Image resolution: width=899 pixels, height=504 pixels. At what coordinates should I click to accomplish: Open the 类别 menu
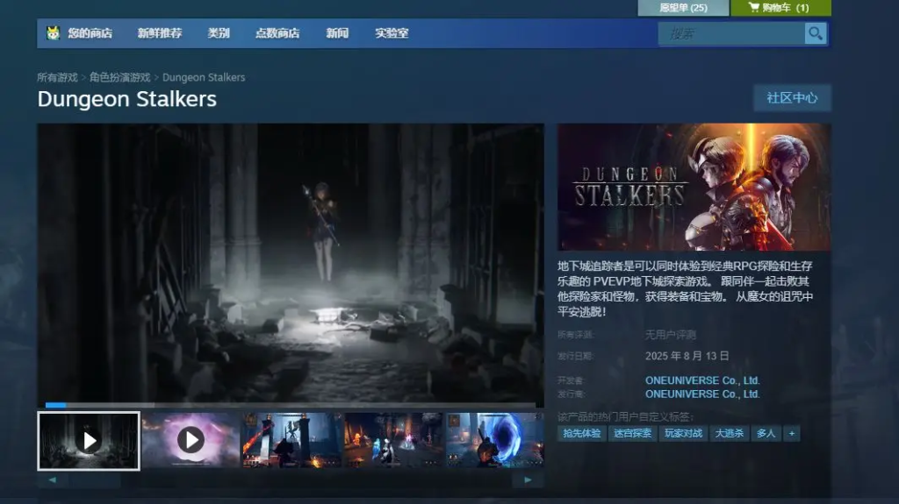[219, 33]
